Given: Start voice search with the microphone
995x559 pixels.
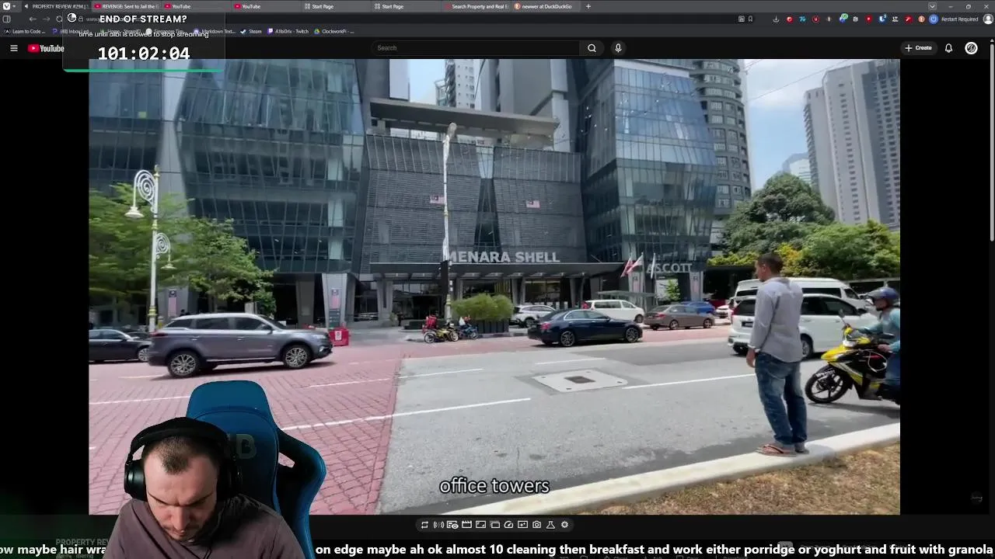Looking at the screenshot, I should tap(618, 48).
